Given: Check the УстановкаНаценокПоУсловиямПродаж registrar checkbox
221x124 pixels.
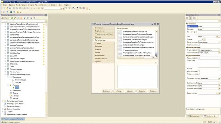Looking at the screenshot, I should click(119, 34).
